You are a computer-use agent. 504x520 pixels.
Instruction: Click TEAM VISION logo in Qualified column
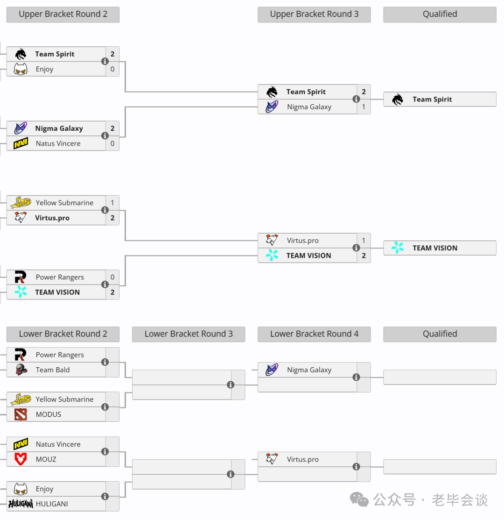click(x=398, y=248)
